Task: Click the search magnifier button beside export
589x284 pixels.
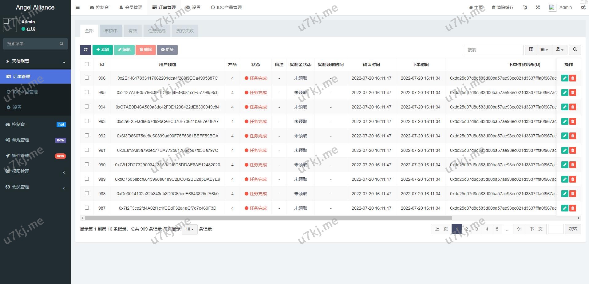Action: 575,50
